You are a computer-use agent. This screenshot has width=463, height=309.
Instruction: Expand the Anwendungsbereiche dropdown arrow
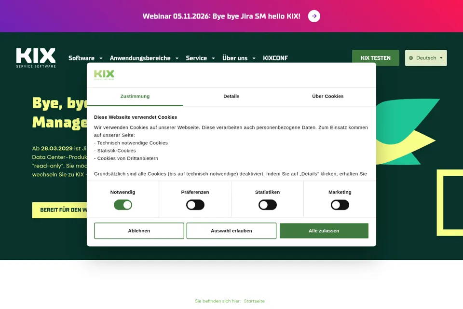tap(177, 58)
